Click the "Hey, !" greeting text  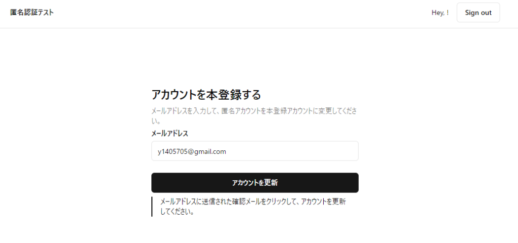click(x=440, y=13)
